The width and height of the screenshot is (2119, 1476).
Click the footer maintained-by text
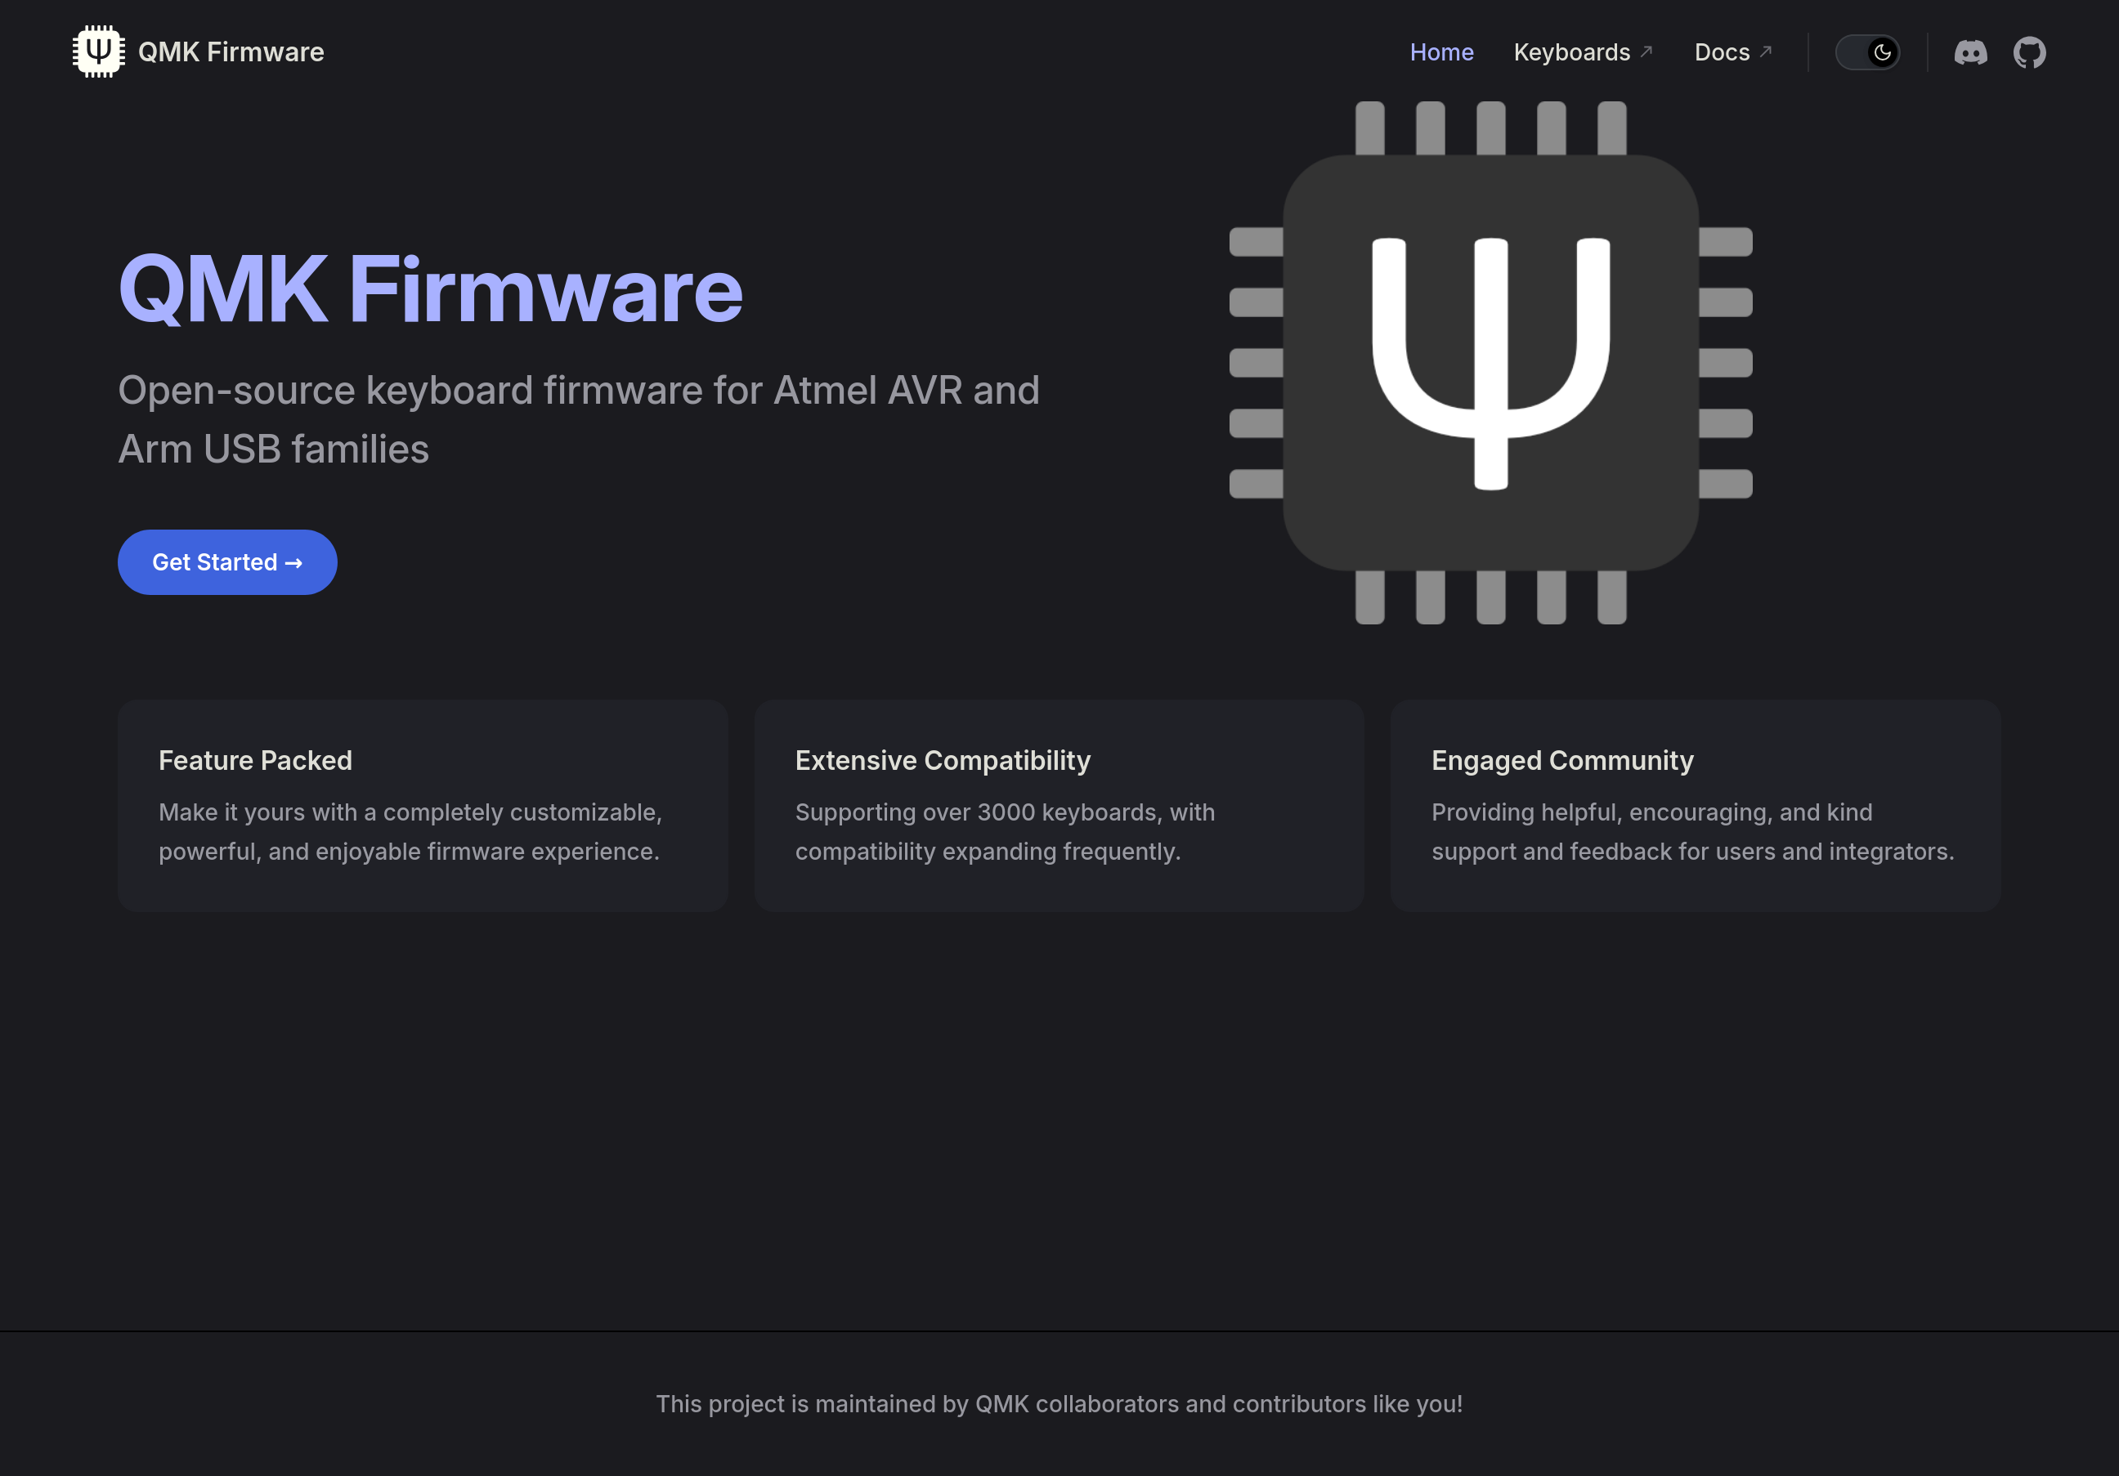(1059, 1403)
